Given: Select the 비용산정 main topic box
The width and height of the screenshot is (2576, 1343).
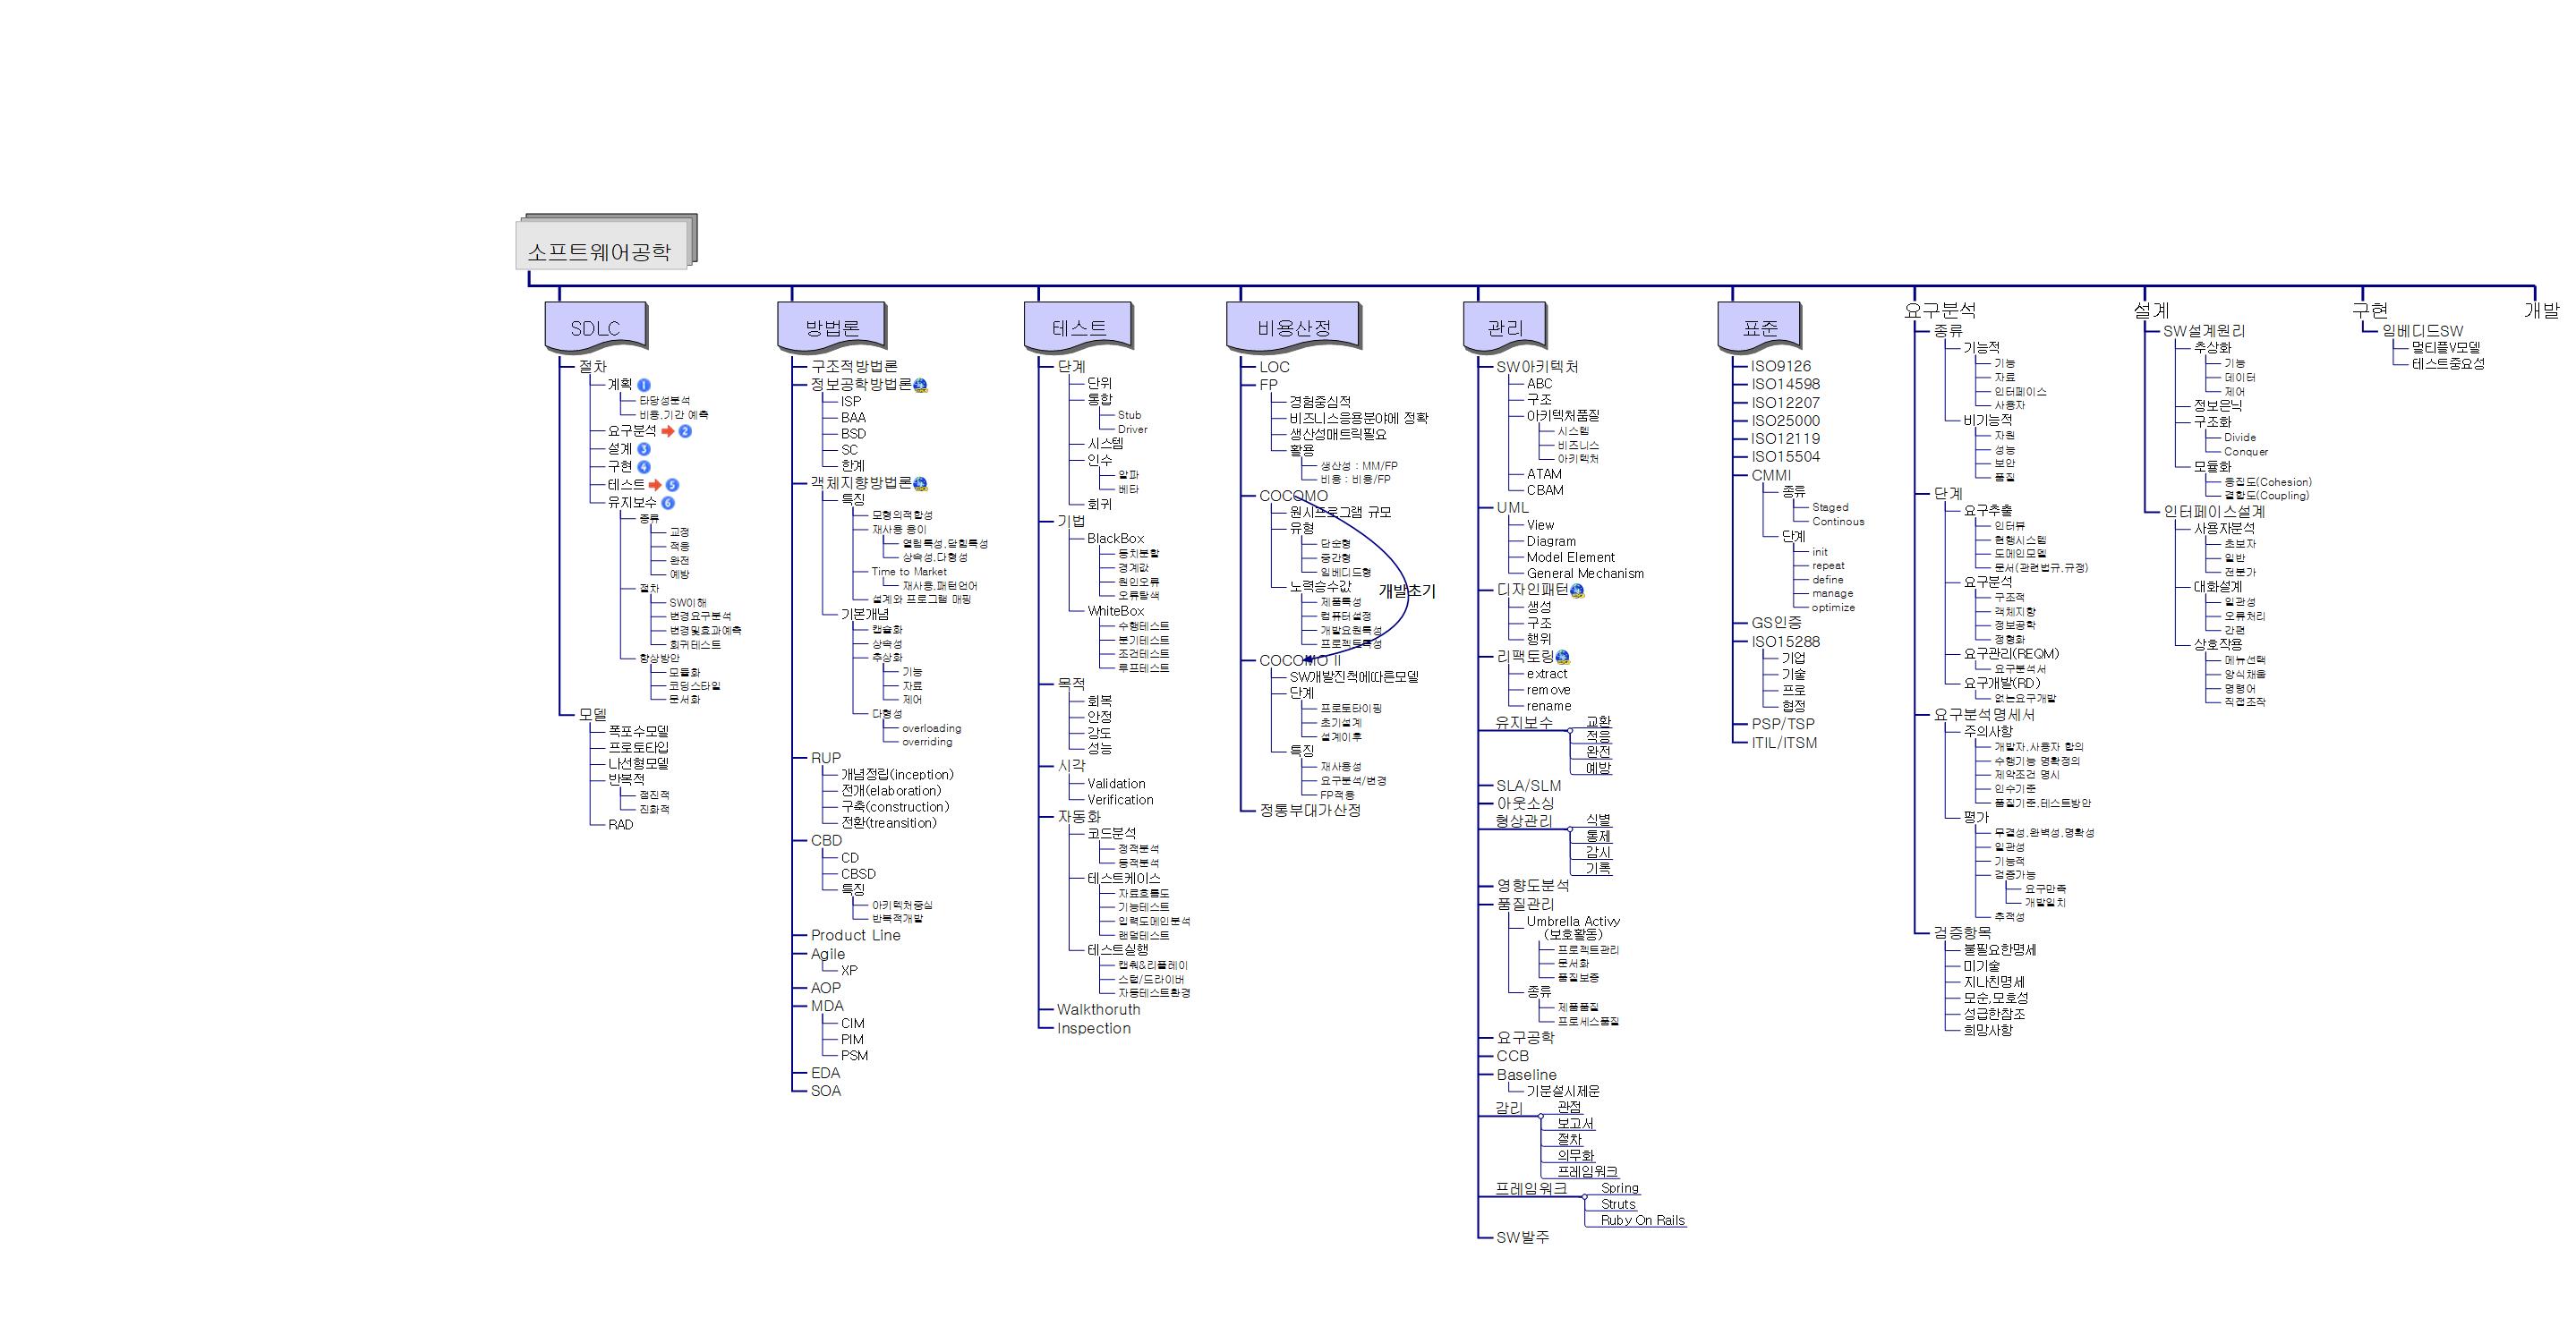Looking at the screenshot, I should (1294, 328).
